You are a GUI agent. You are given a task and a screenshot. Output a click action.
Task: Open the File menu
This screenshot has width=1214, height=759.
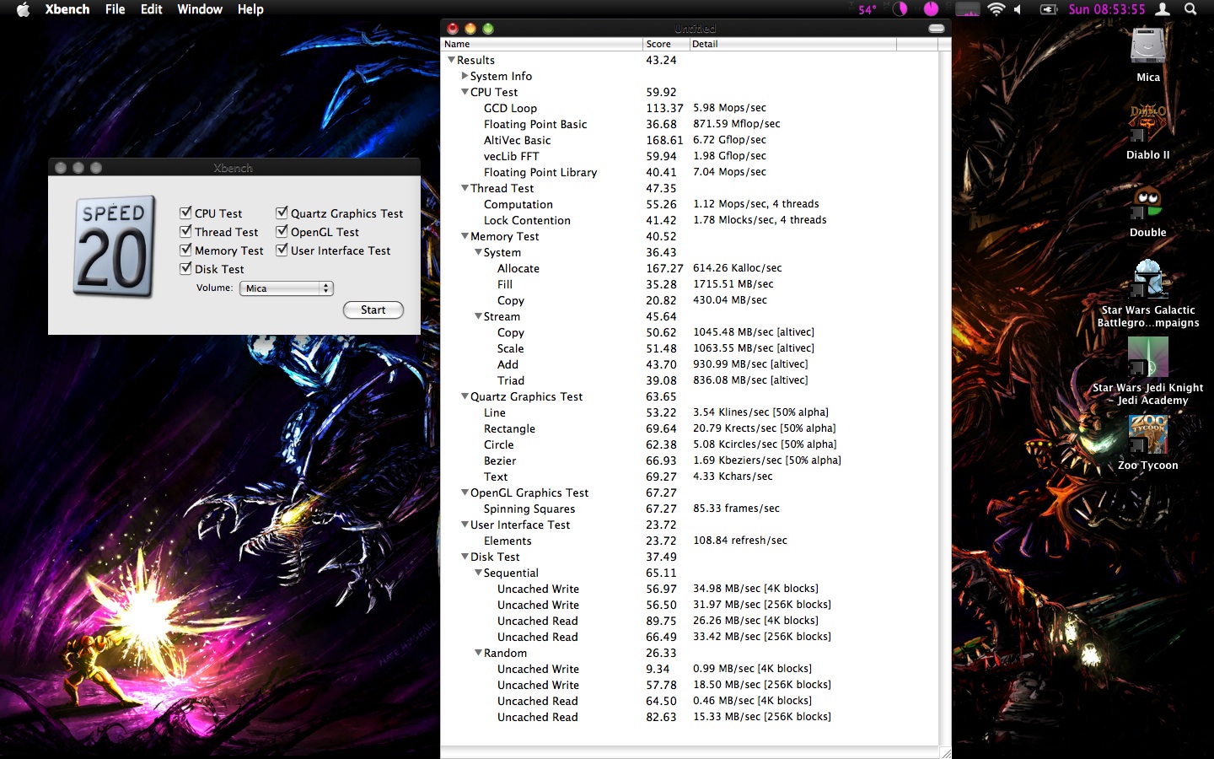click(115, 9)
